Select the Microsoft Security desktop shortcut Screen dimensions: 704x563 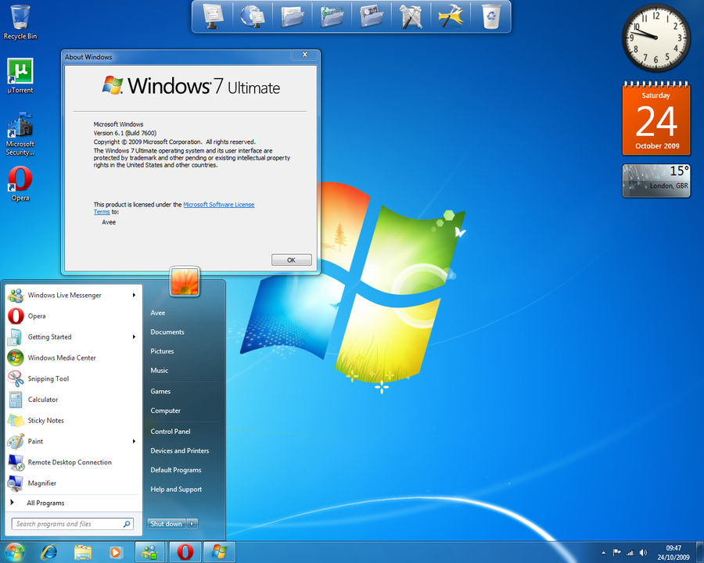(20, 134)
